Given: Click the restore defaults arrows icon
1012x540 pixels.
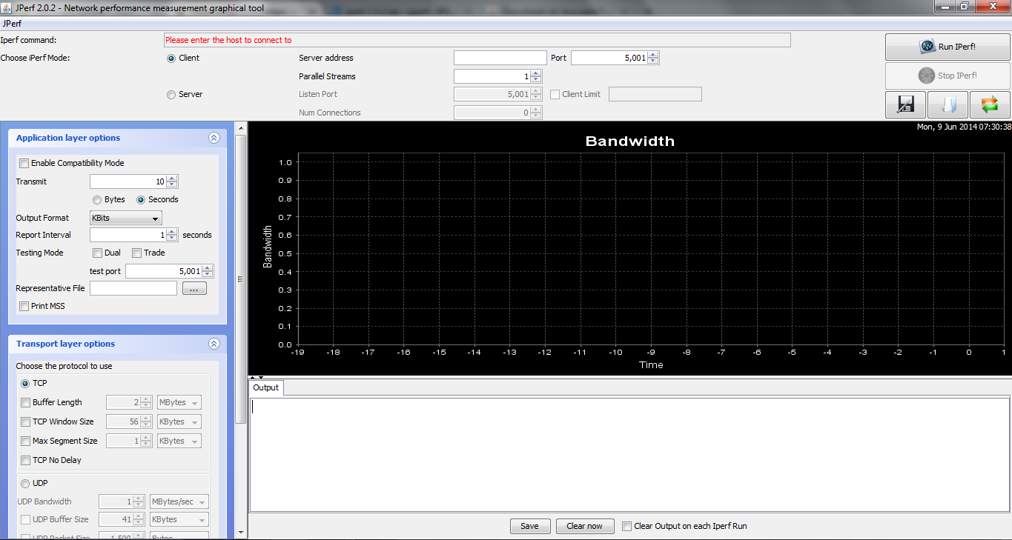Looking at the screenshot, I should [x=990, y=104].
